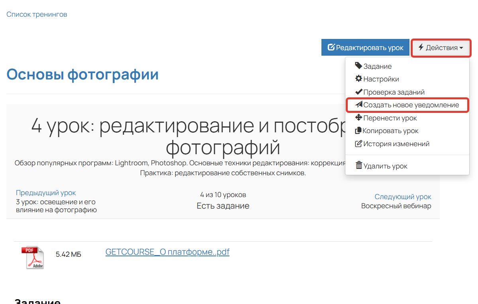Select Копировать урок menu entry

pos(407,131)
